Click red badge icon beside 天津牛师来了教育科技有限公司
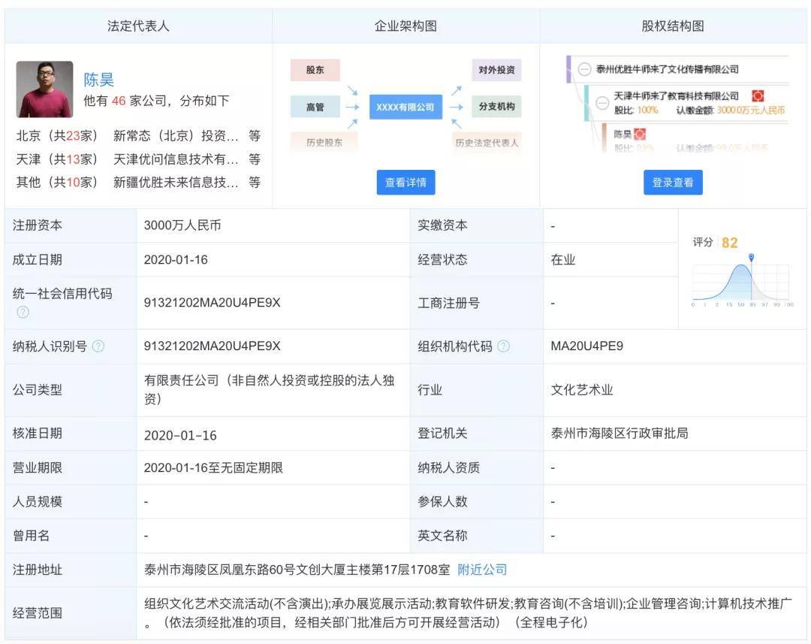Screen dimensions: 811x644 (758, 95)
